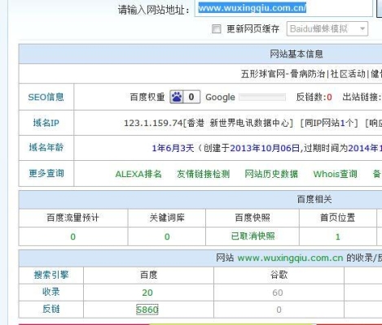The image size is (382, 325).
Task: Click the 搜索引擎 header cell
Action: (x=51, y=275)
